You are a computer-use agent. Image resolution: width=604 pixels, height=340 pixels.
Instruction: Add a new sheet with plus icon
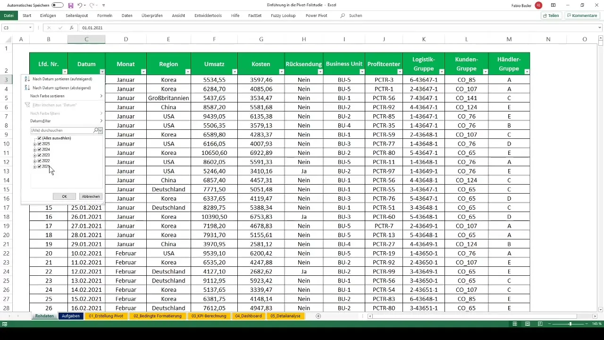319,316
